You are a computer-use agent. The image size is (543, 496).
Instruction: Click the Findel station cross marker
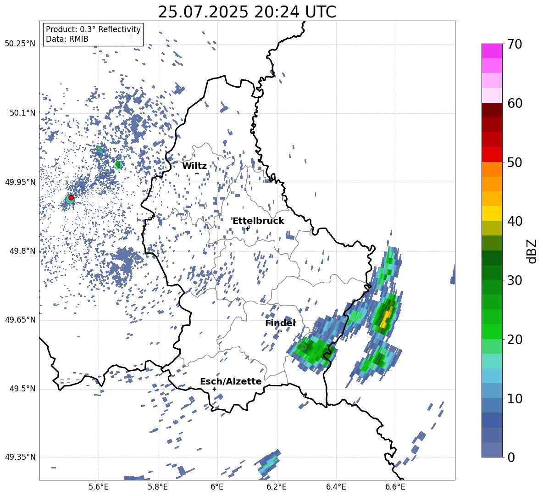click(280, 331)
